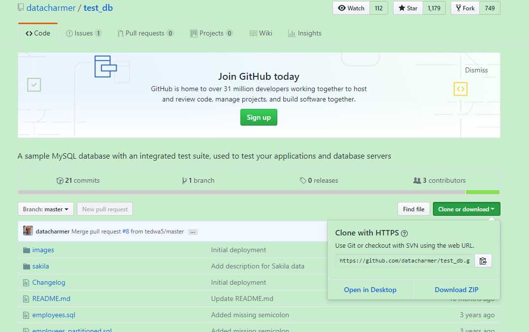Viewport: 529px width, 332px height.
Task: Click the Find file button
Action: 414,209
